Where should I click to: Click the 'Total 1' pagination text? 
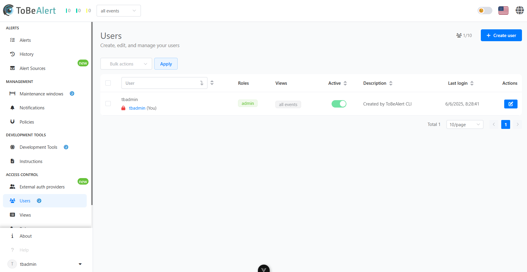434,124
